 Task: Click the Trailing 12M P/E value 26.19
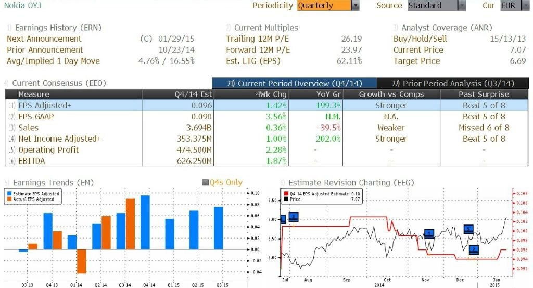[x=351, y=39]
